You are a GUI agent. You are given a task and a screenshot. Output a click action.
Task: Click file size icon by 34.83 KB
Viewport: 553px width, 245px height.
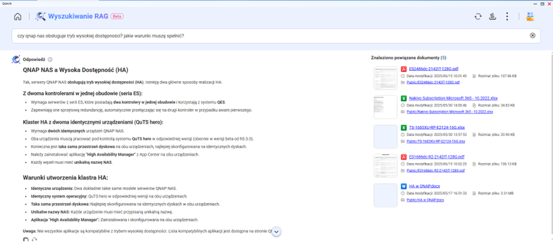click(x=475, y=105)
